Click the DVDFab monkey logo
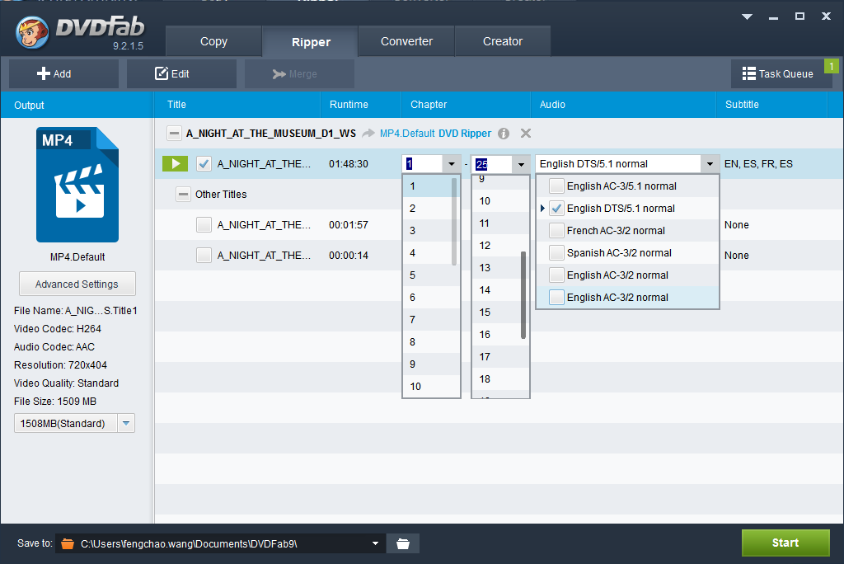This screenshot has width=844, height=564. coord(31,31)
